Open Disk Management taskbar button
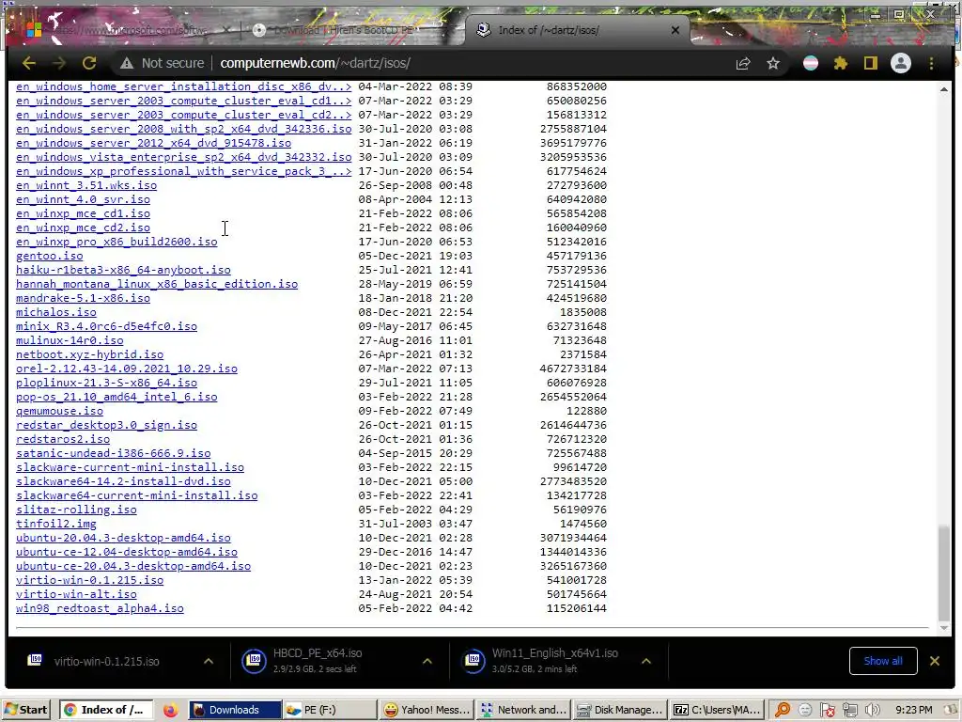The height and width of the screenshot is (722, 962). coord(620,710)
